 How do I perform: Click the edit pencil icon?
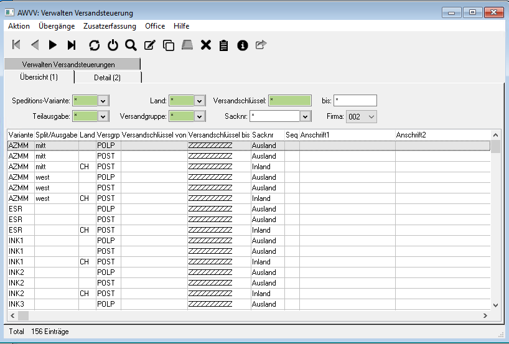149,45
